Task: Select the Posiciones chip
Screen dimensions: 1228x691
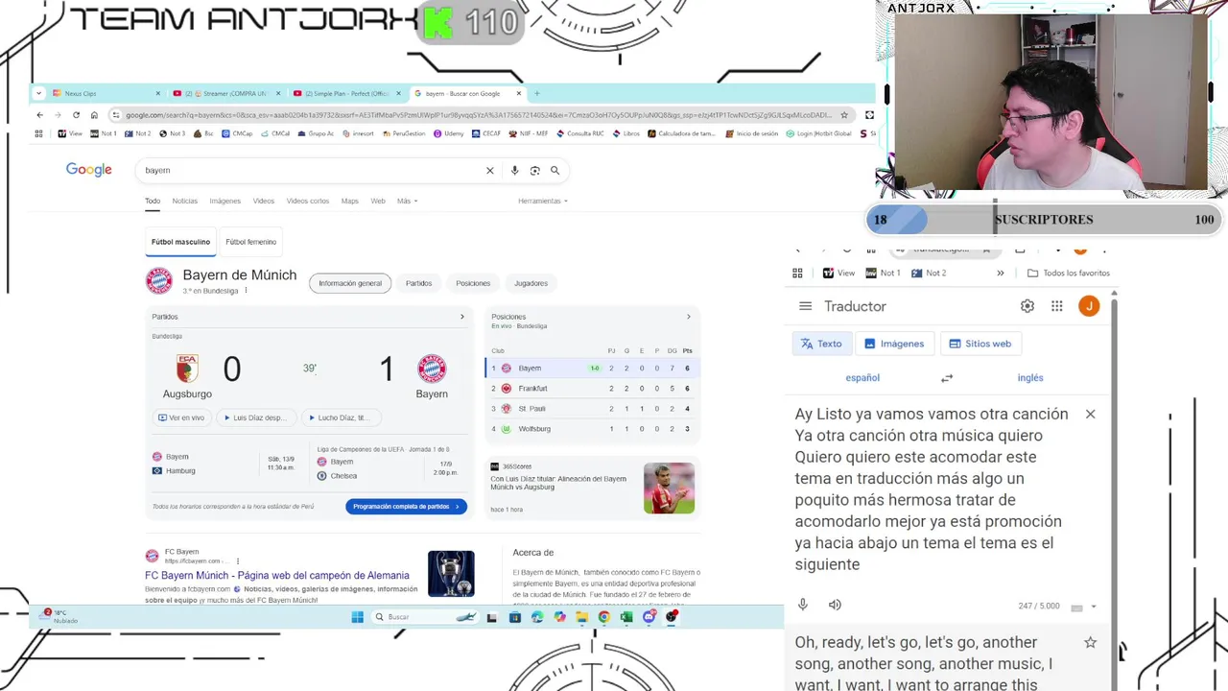Action: pyautogui.click(x=473, y=283)
